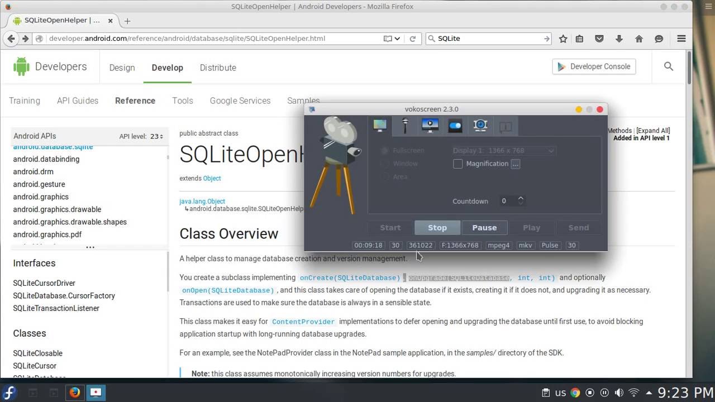Viewport: 715px width, 402px height.
Task: Click the Android Developers logo
Action: (x=50, y=66)
